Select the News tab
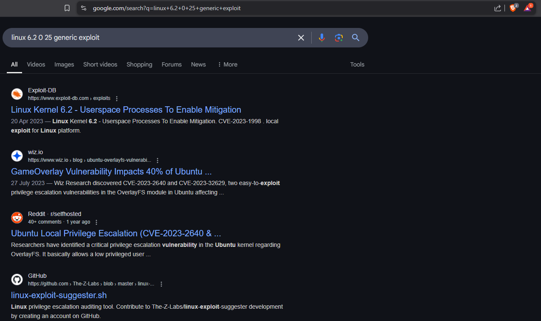541x321 pixels. point(198,64)
